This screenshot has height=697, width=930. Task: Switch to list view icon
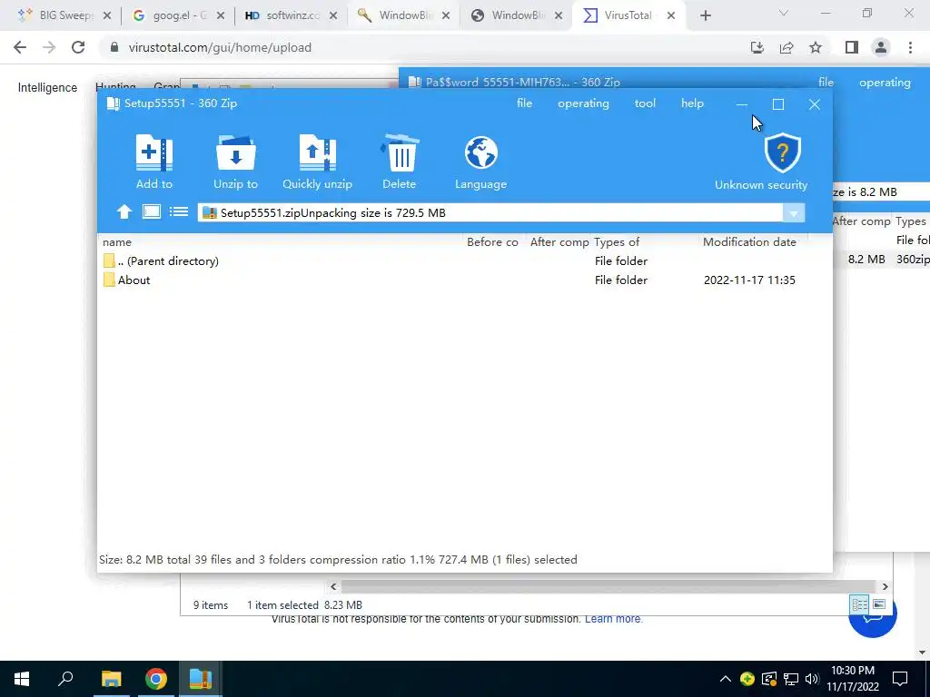[179, 211]
